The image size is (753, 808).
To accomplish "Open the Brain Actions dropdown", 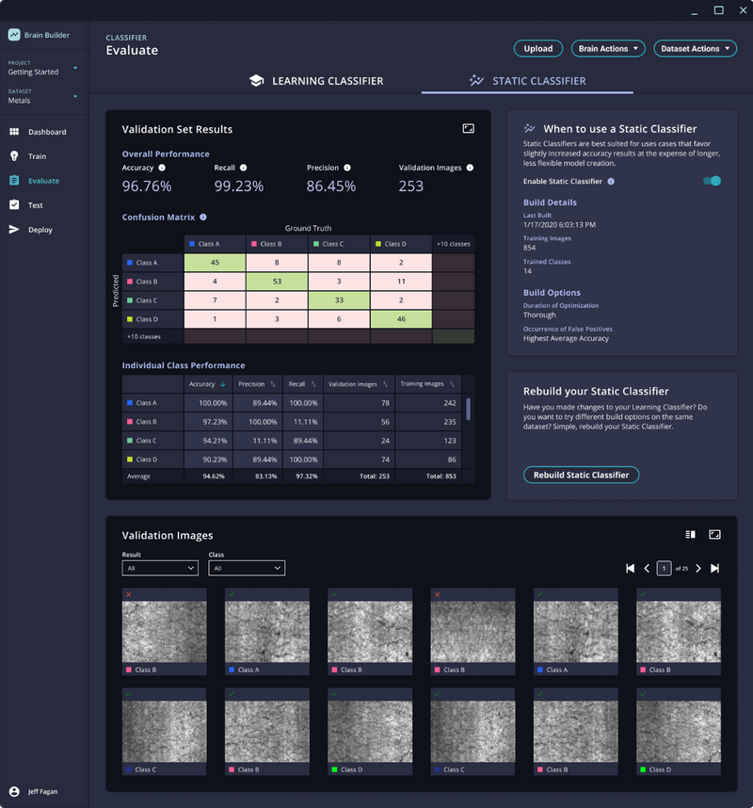I will (x=608, y=48).
